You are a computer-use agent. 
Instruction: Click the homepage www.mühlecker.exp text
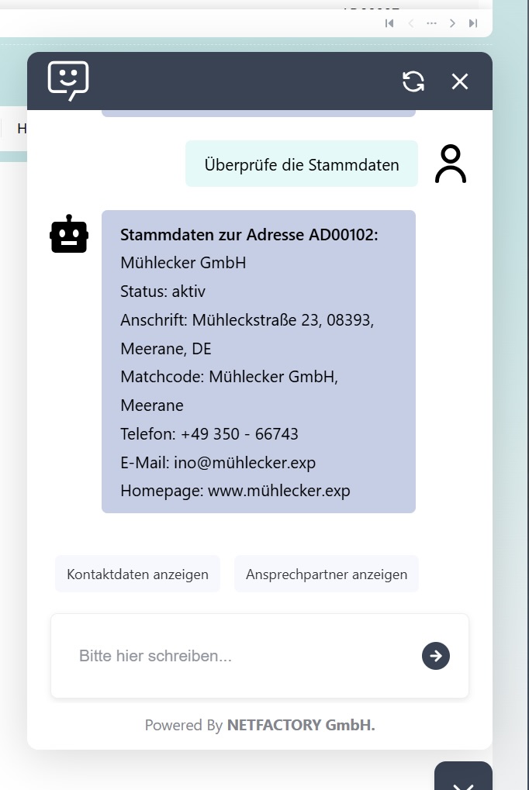click(278, 491)
